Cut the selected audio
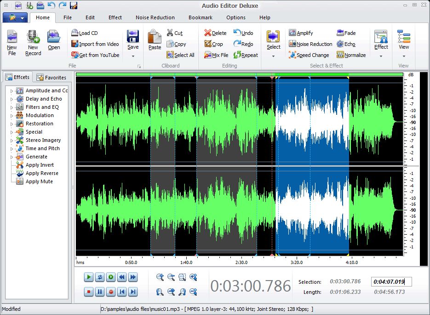This screenshot has width=430, height=315. 175,33
